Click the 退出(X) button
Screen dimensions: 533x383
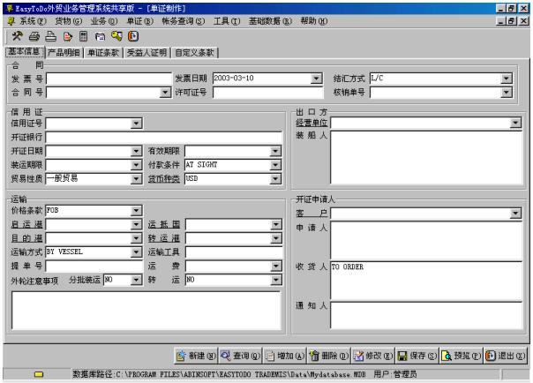click(506, 356)
